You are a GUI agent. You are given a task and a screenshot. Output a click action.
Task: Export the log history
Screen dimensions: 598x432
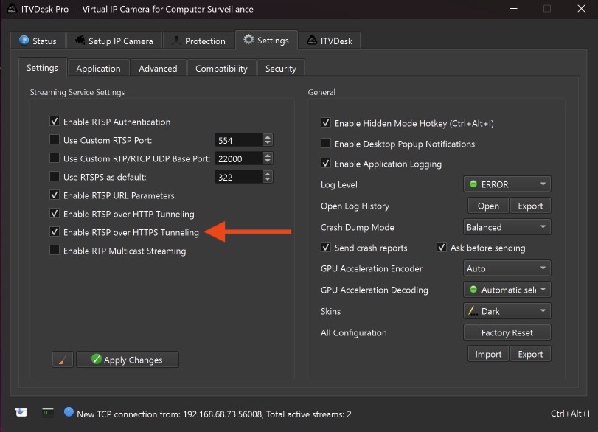(530, 206)
